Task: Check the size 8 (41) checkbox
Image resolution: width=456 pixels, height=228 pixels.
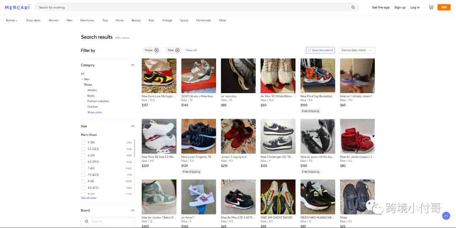Action: [x=83, y=181]
